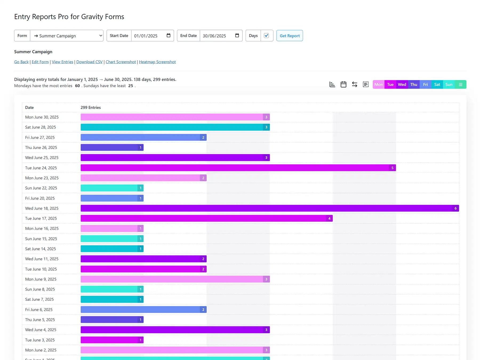Click the End Date calendar picker icon
This screenshot has height=360, width=480.
click(x=237, y=35)
